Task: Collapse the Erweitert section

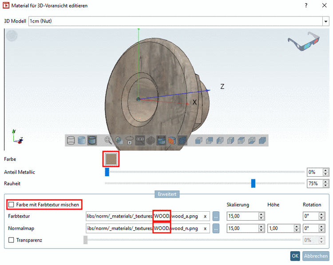Action: (167, 194)
